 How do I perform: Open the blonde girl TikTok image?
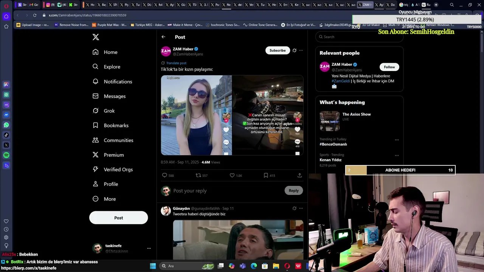click(x=196, y=115)
